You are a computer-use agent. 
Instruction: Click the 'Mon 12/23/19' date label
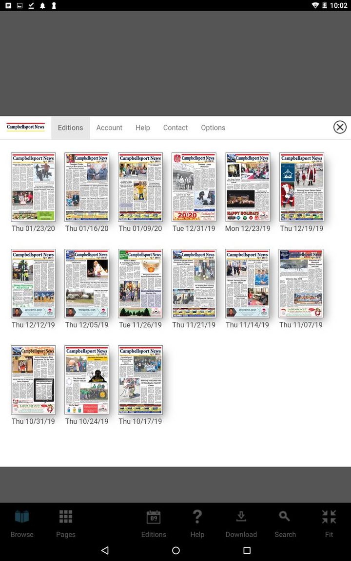[248, 228]
